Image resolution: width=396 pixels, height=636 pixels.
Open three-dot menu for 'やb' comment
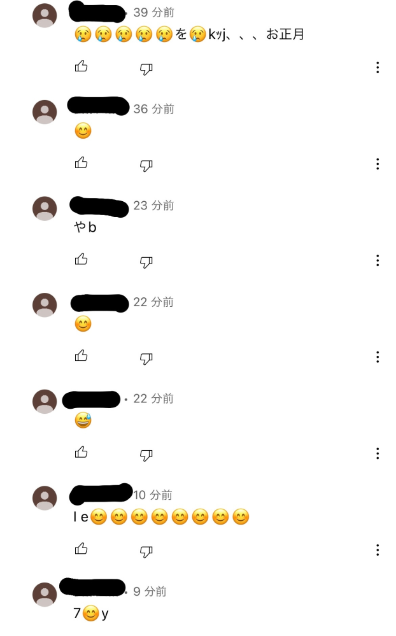(x=378, y=260)
